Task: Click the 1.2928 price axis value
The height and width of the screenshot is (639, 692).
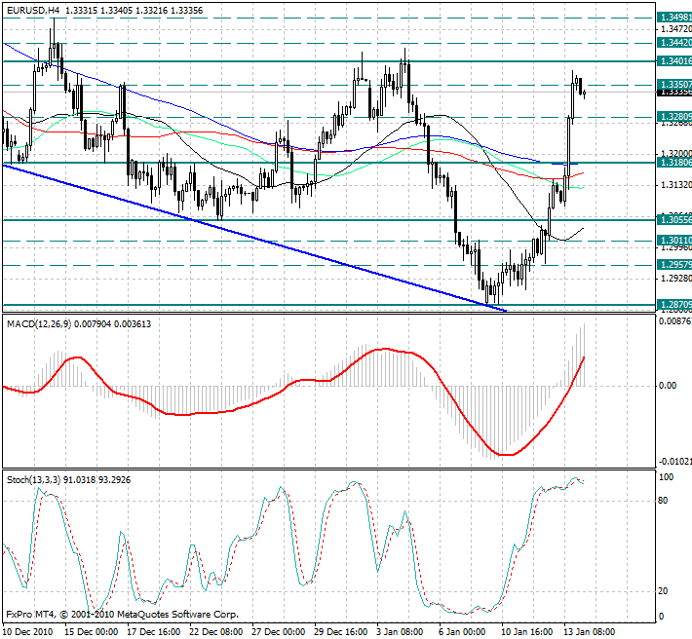Action: click(x=675, y=279)
